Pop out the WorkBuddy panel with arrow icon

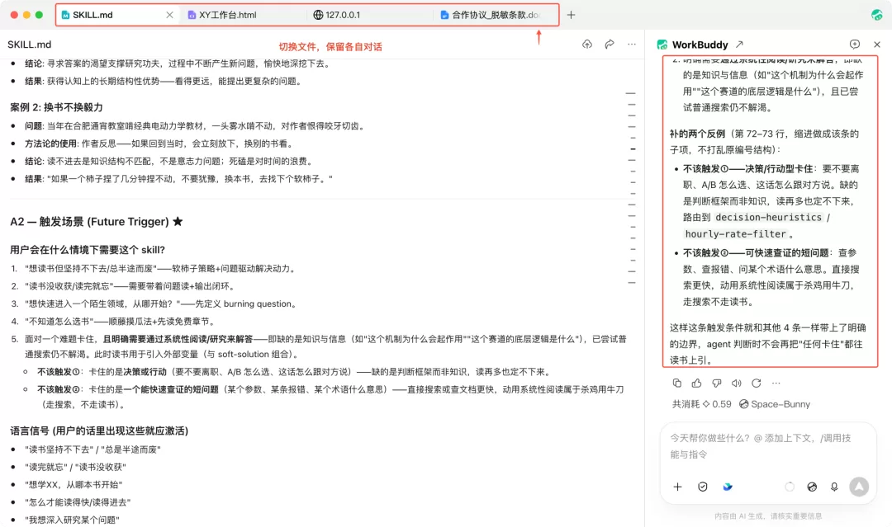click(x=739, y=45)
